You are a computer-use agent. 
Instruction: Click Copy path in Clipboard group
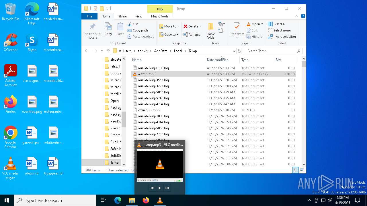(138, 30)
